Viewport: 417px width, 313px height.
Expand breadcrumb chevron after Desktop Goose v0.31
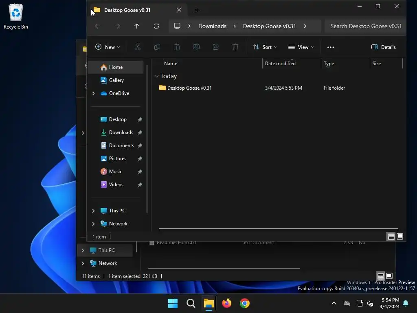tap(305, 26)
